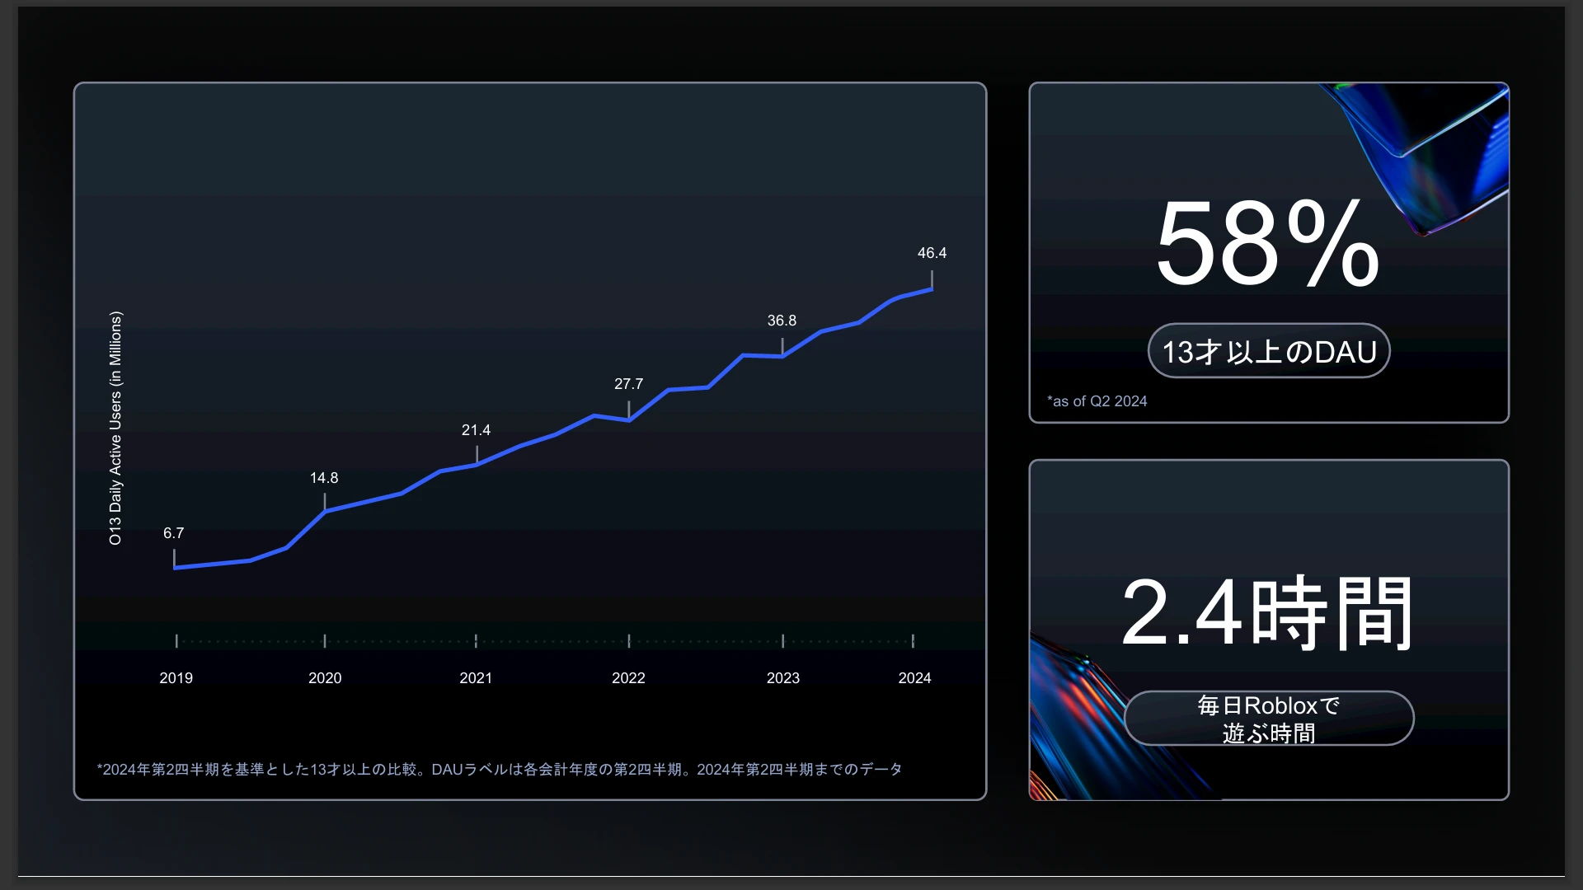This screenshot has height=890, width=1583.
Task: Select the 2019 axis year label
Action: [x=176, y=678]
